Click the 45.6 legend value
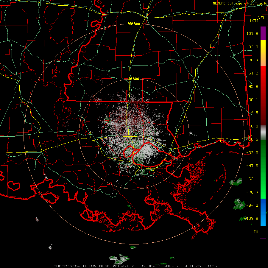The image size is (268, 268). [x=253, y=86]
